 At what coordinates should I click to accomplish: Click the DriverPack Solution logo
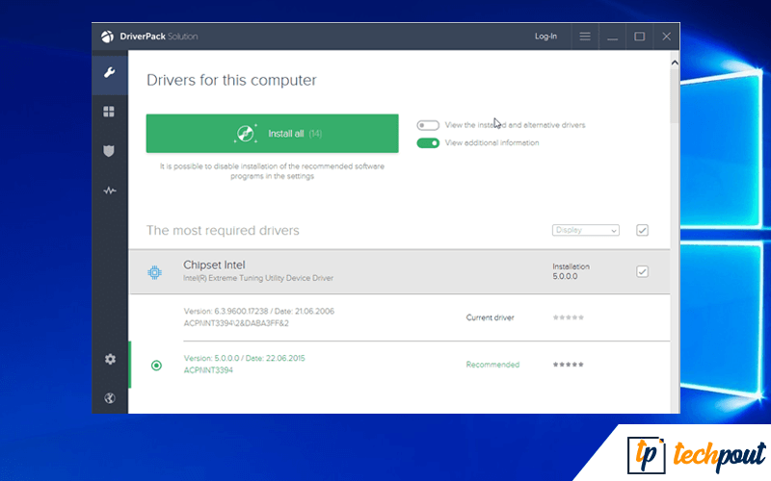pos(108,37)
